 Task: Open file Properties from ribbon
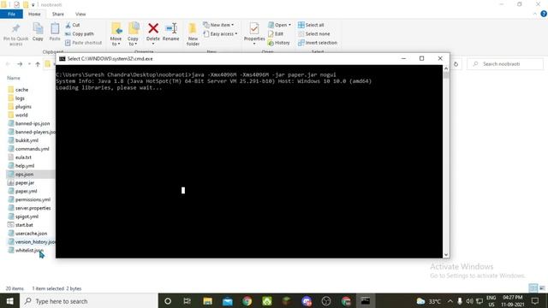[x=254, y=33]
